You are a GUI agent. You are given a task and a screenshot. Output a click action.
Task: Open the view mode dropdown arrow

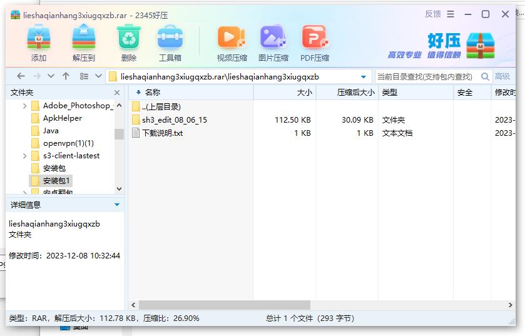click(98, 76)
